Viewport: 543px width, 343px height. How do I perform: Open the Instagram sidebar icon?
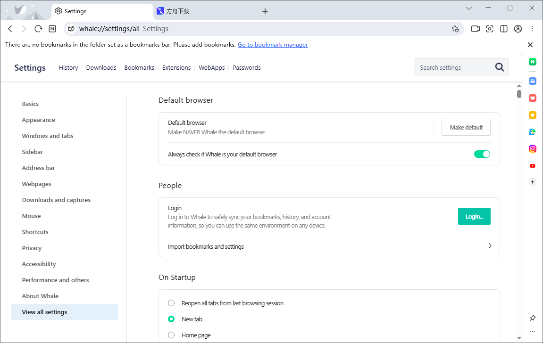click(x=533, y=149)
